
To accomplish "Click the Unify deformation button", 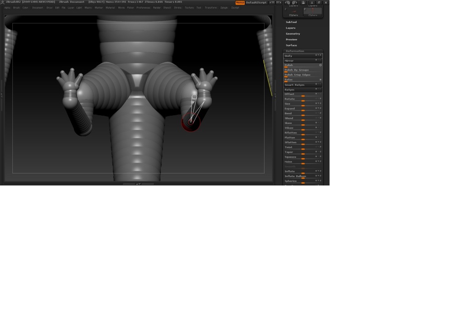I will [303, 56].
